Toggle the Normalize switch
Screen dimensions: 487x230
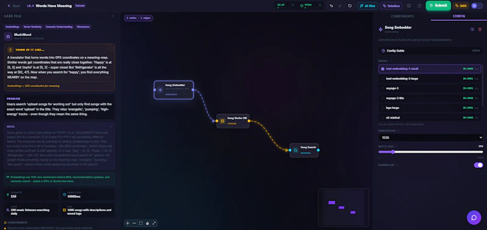click(478, 165)
